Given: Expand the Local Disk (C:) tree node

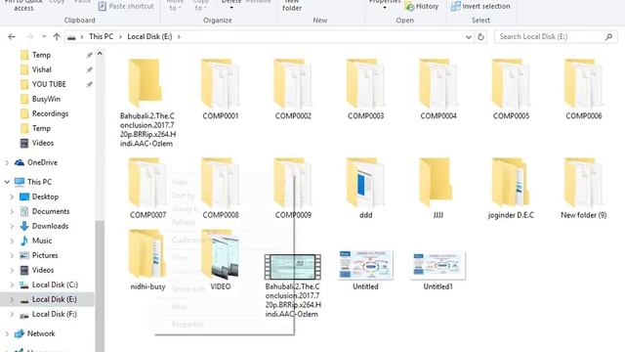Looking at the screenshot, I should (x=12, y=285).
